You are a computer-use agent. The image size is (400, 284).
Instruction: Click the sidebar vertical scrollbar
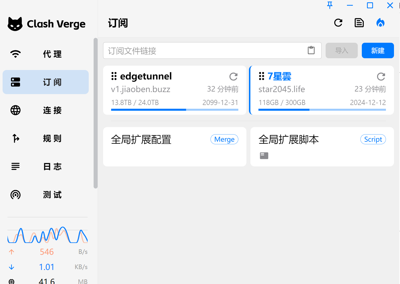[x=96, y=113]
